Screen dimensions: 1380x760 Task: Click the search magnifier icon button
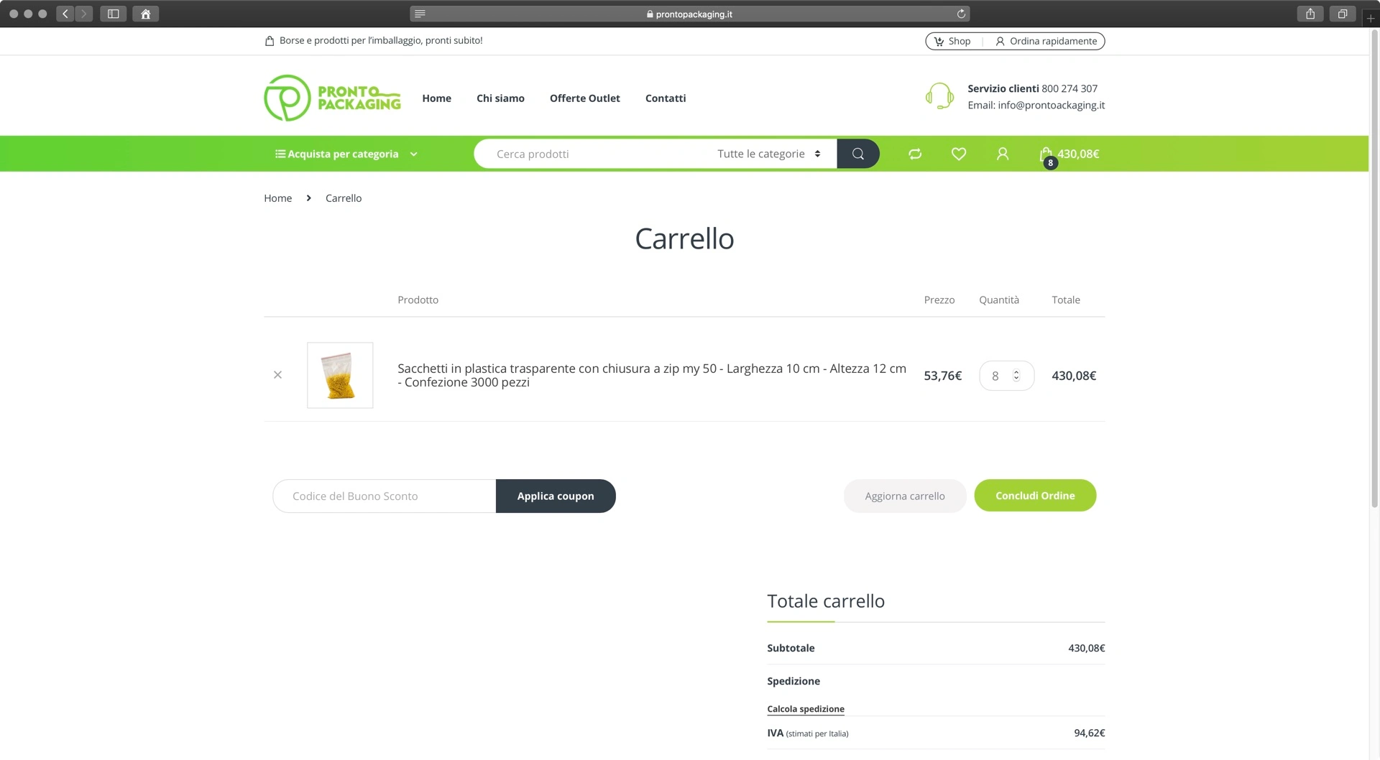pos(857,154)
